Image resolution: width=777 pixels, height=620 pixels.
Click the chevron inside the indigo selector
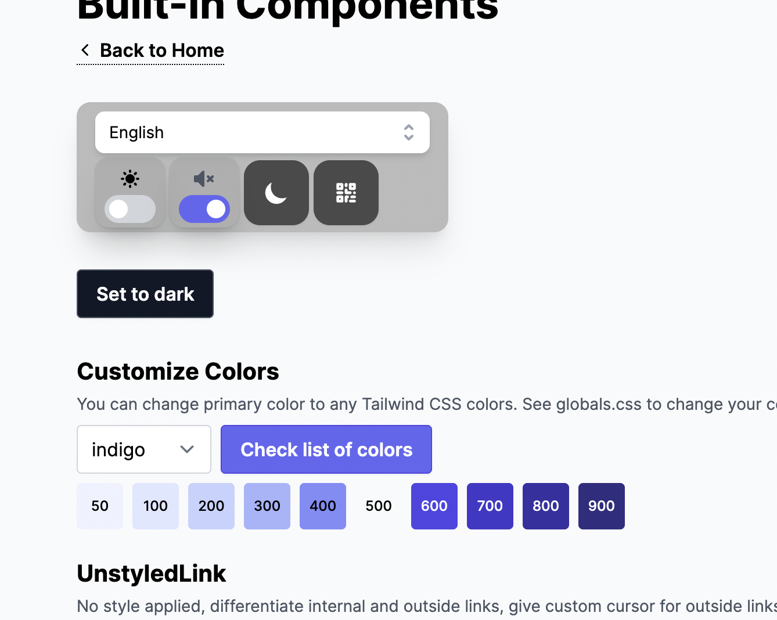point(186,449)
